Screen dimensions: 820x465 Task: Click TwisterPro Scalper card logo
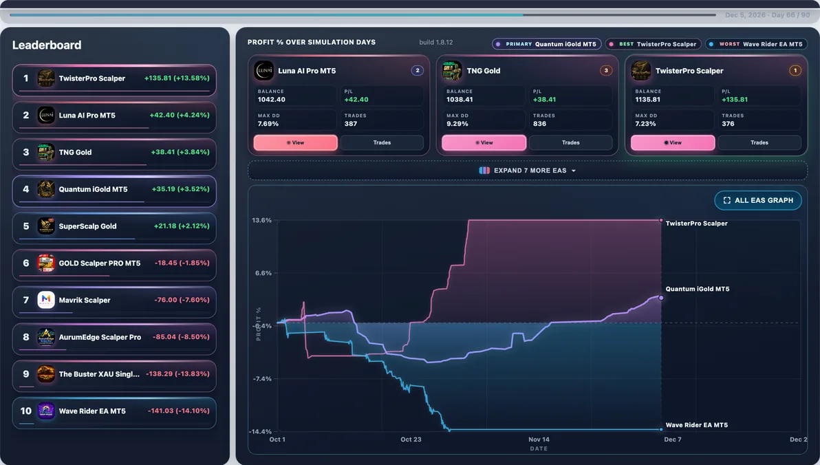point(641,71)
